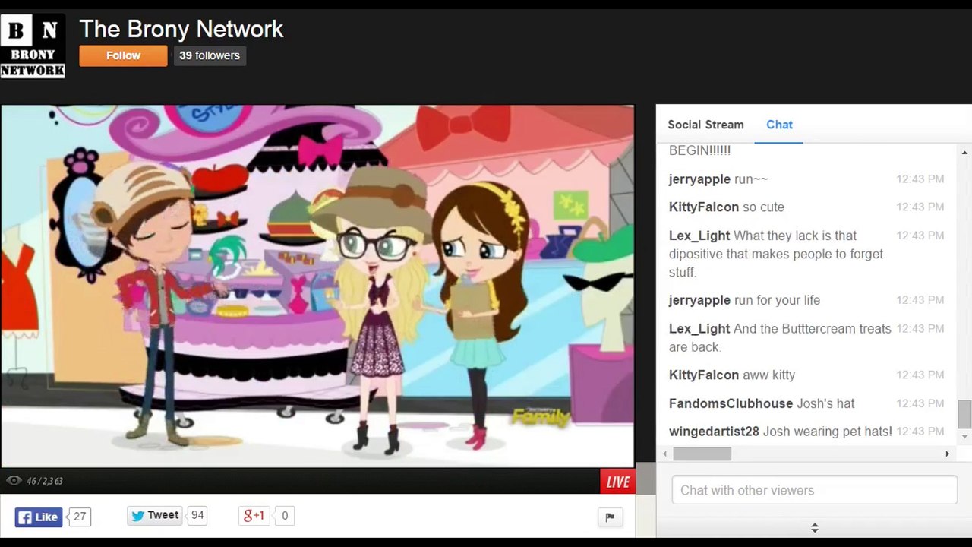Image resolution: width=972 pixels, height=547 pixels.
Task: Click the 'Josh's hat' message text
Action: (x=825, y=403)
